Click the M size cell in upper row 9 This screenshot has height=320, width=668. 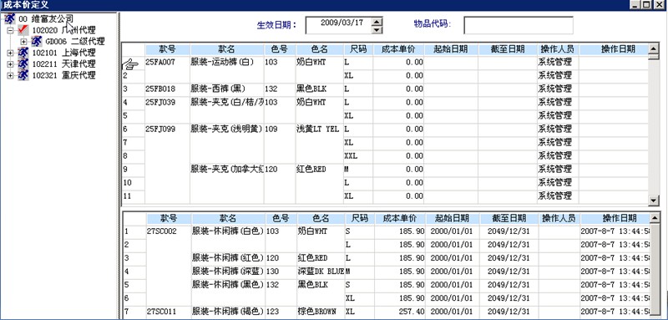click(358, 169)
